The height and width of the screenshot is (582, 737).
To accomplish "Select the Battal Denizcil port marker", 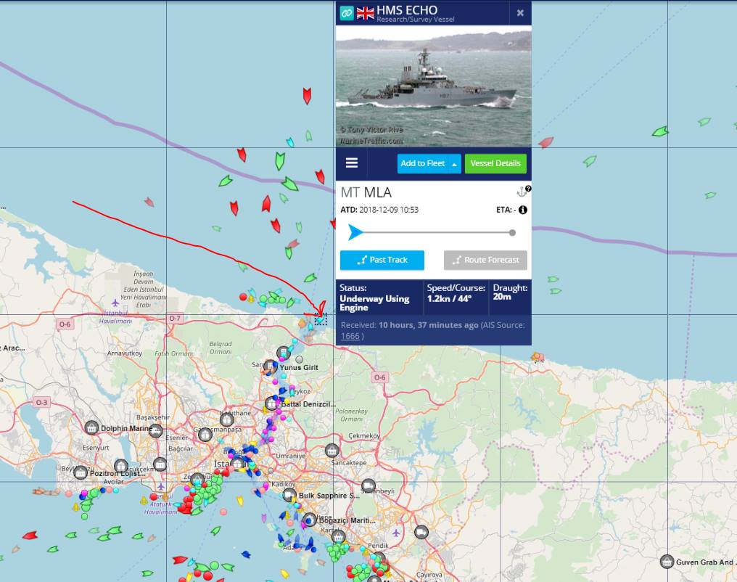I will coord(271,403).
